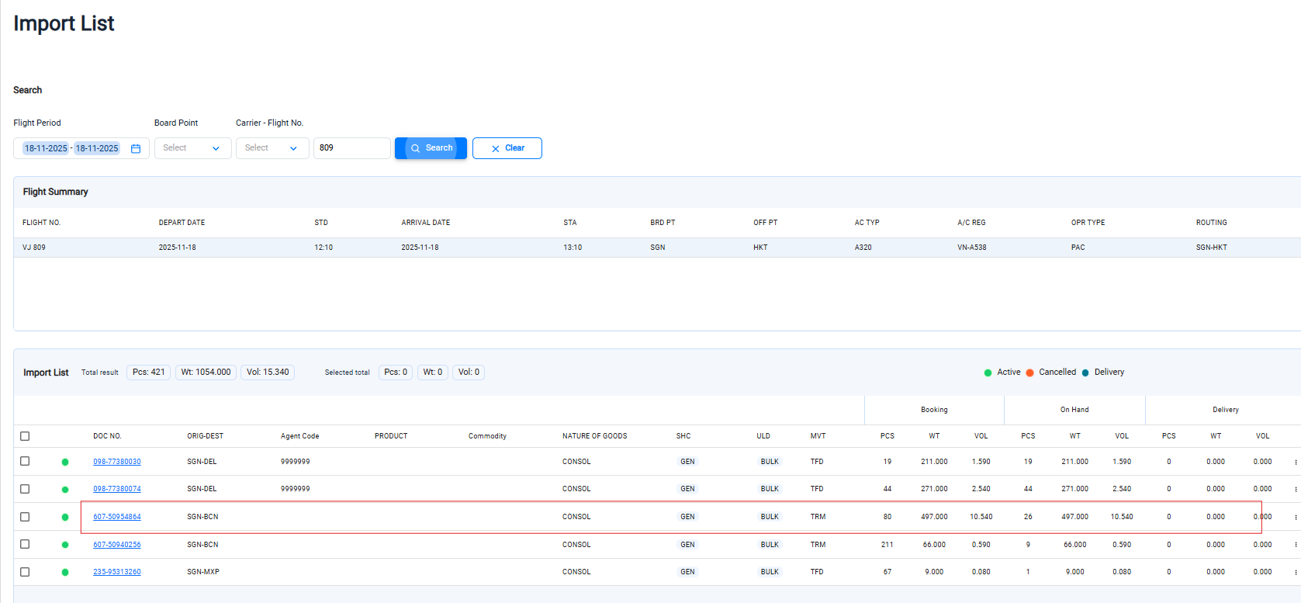Viewport: 1301px width, 603px height.
Task: Click the DOC NO. column header
Action: tap(107, 436)
